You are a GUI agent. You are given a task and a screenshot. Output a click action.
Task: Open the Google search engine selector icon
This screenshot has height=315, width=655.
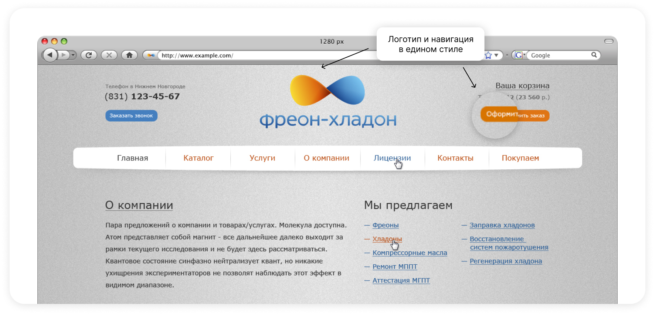tap(519, 55)
